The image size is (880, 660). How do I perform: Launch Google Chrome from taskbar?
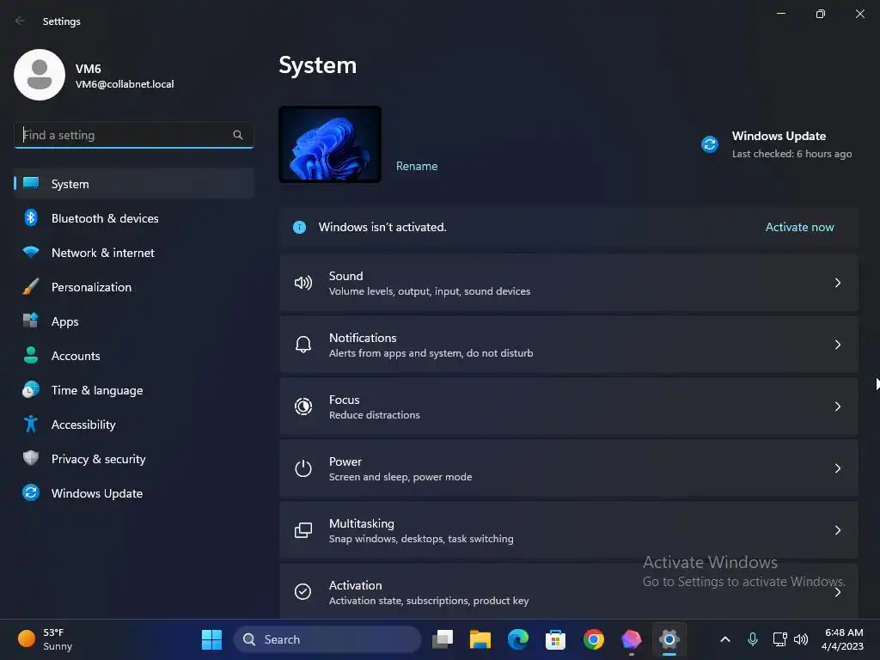(x=594, y=639)
